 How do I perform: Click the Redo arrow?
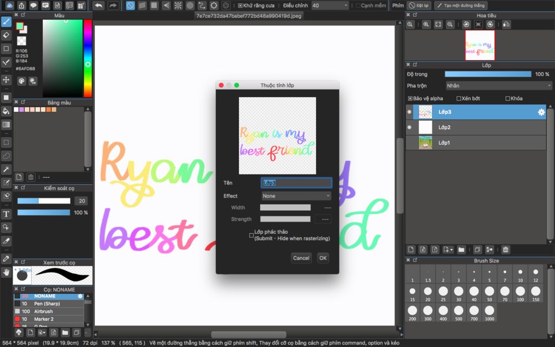pos(113,5)
